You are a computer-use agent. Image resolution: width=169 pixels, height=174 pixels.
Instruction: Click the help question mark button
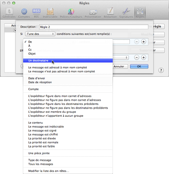point(161,70)
